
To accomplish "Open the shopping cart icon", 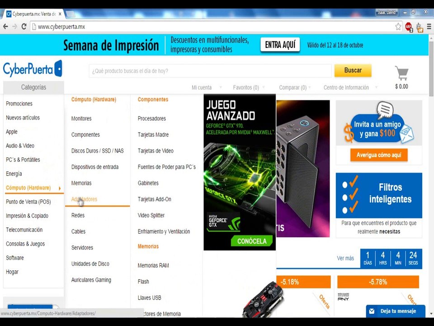I will click(x=401, y=73).
